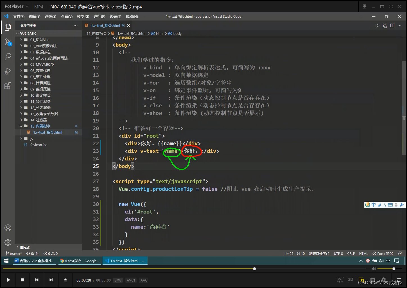Open the Extensions view
This screenshot has width=407, height=288.
tap(8, 86)
